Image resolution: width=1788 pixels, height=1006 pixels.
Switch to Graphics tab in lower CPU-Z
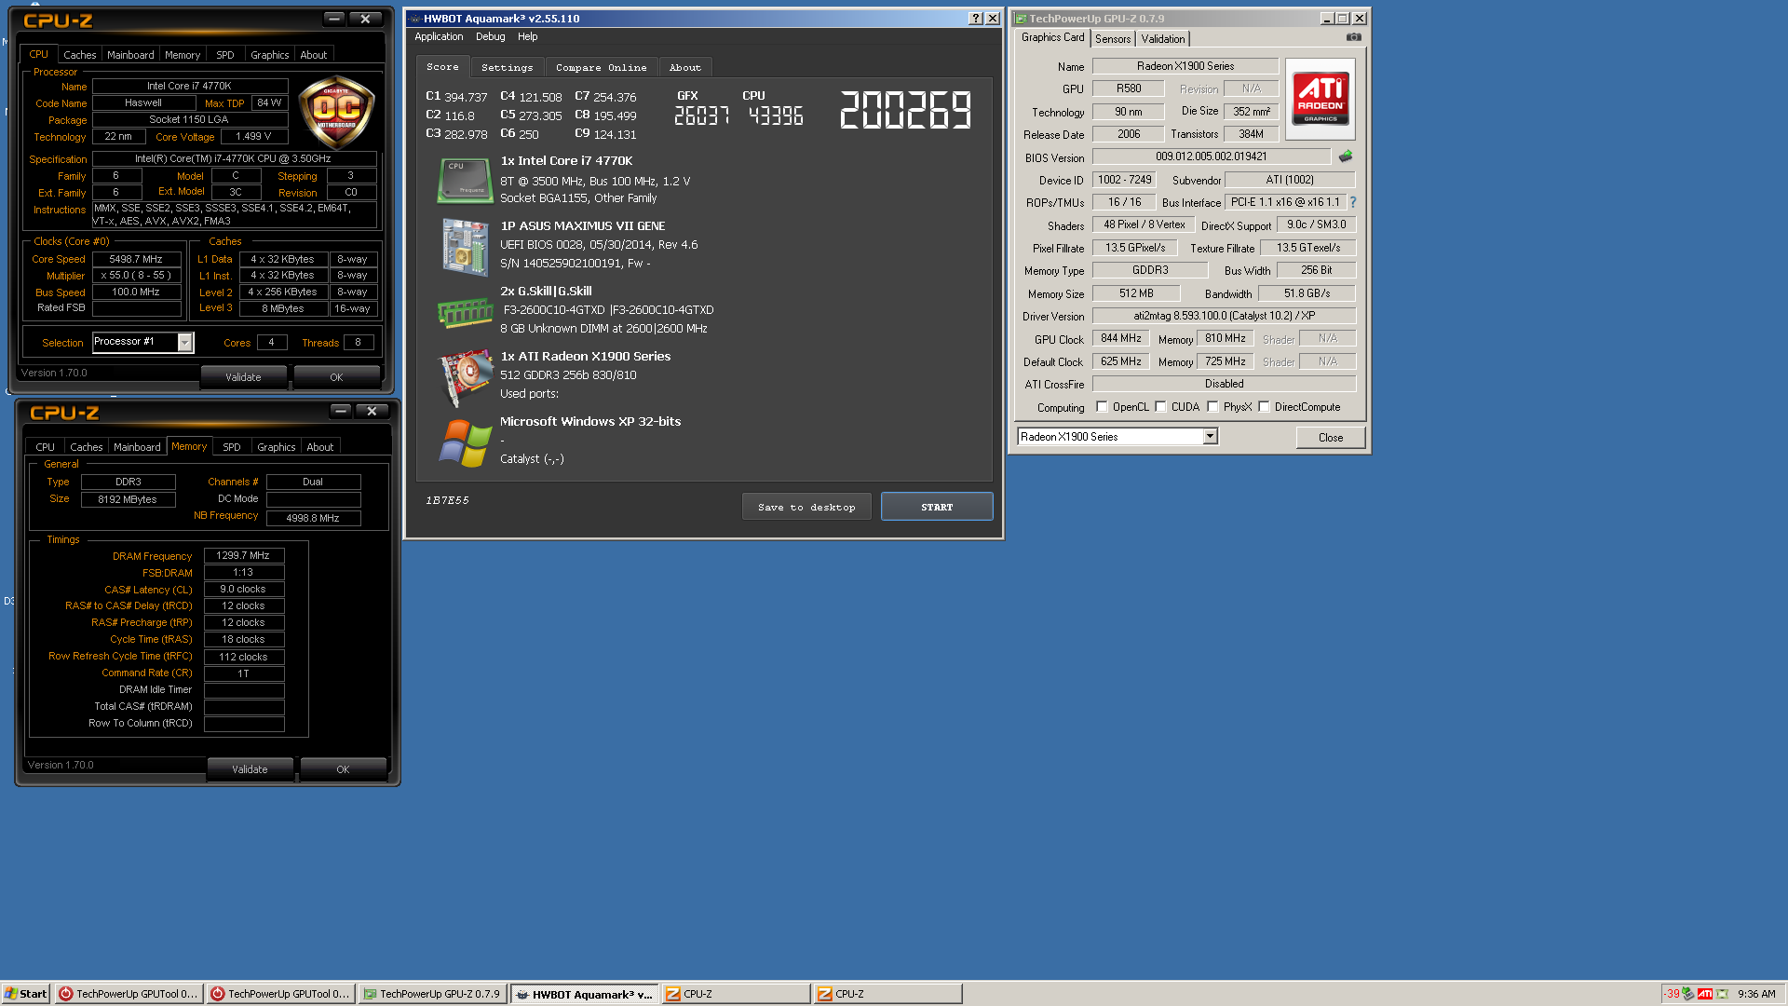click(x=277, y=447)
